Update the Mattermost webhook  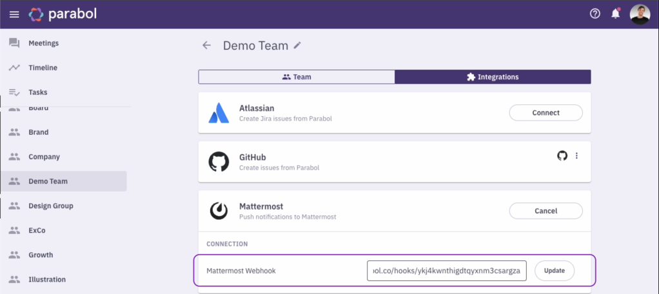pos(554,271)
